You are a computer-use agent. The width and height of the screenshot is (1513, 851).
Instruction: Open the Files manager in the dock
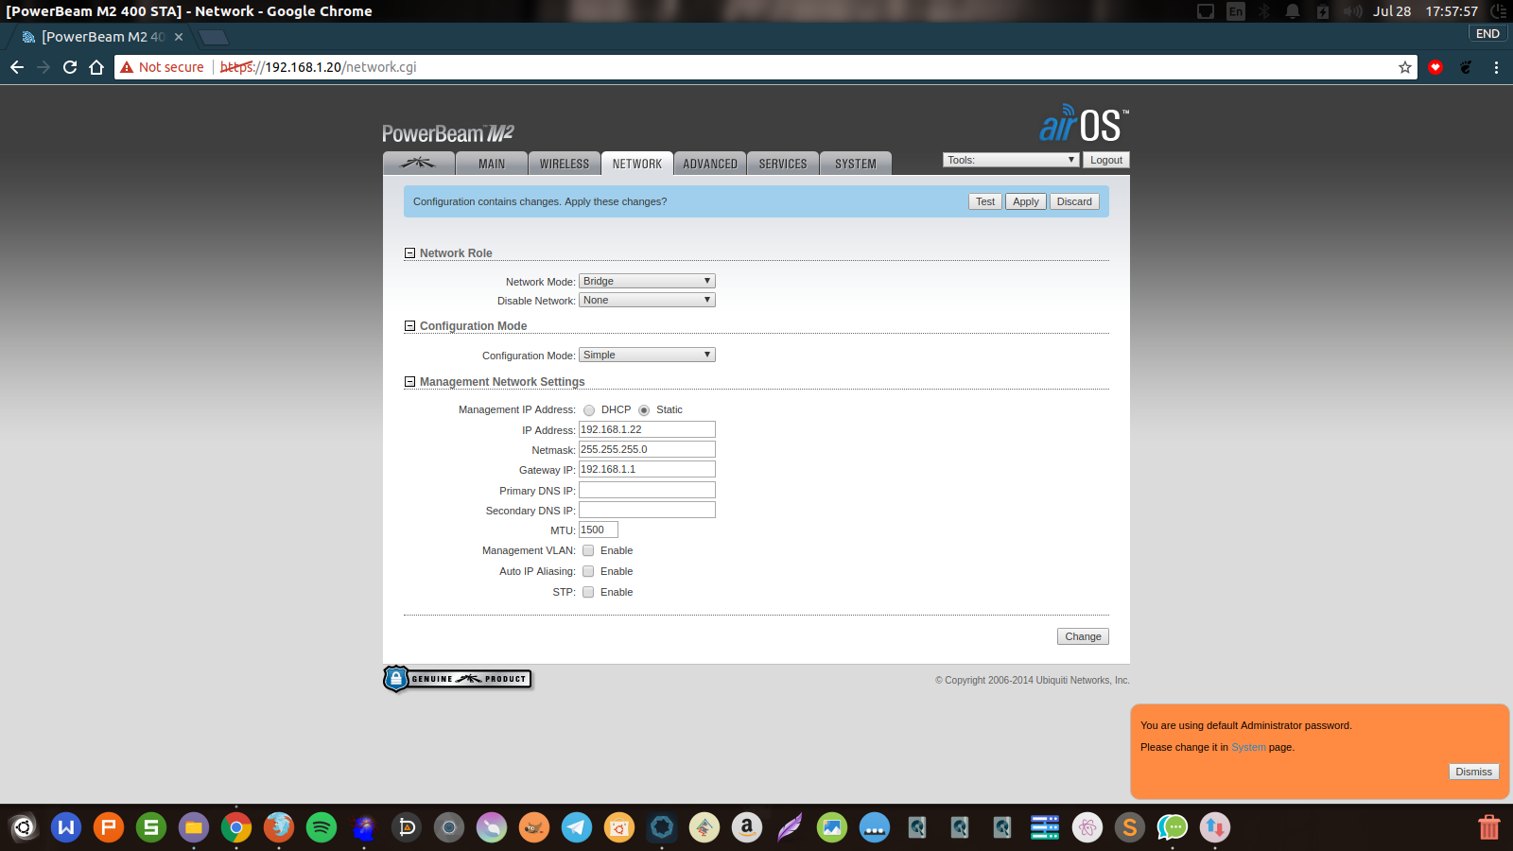coord(194,828)
